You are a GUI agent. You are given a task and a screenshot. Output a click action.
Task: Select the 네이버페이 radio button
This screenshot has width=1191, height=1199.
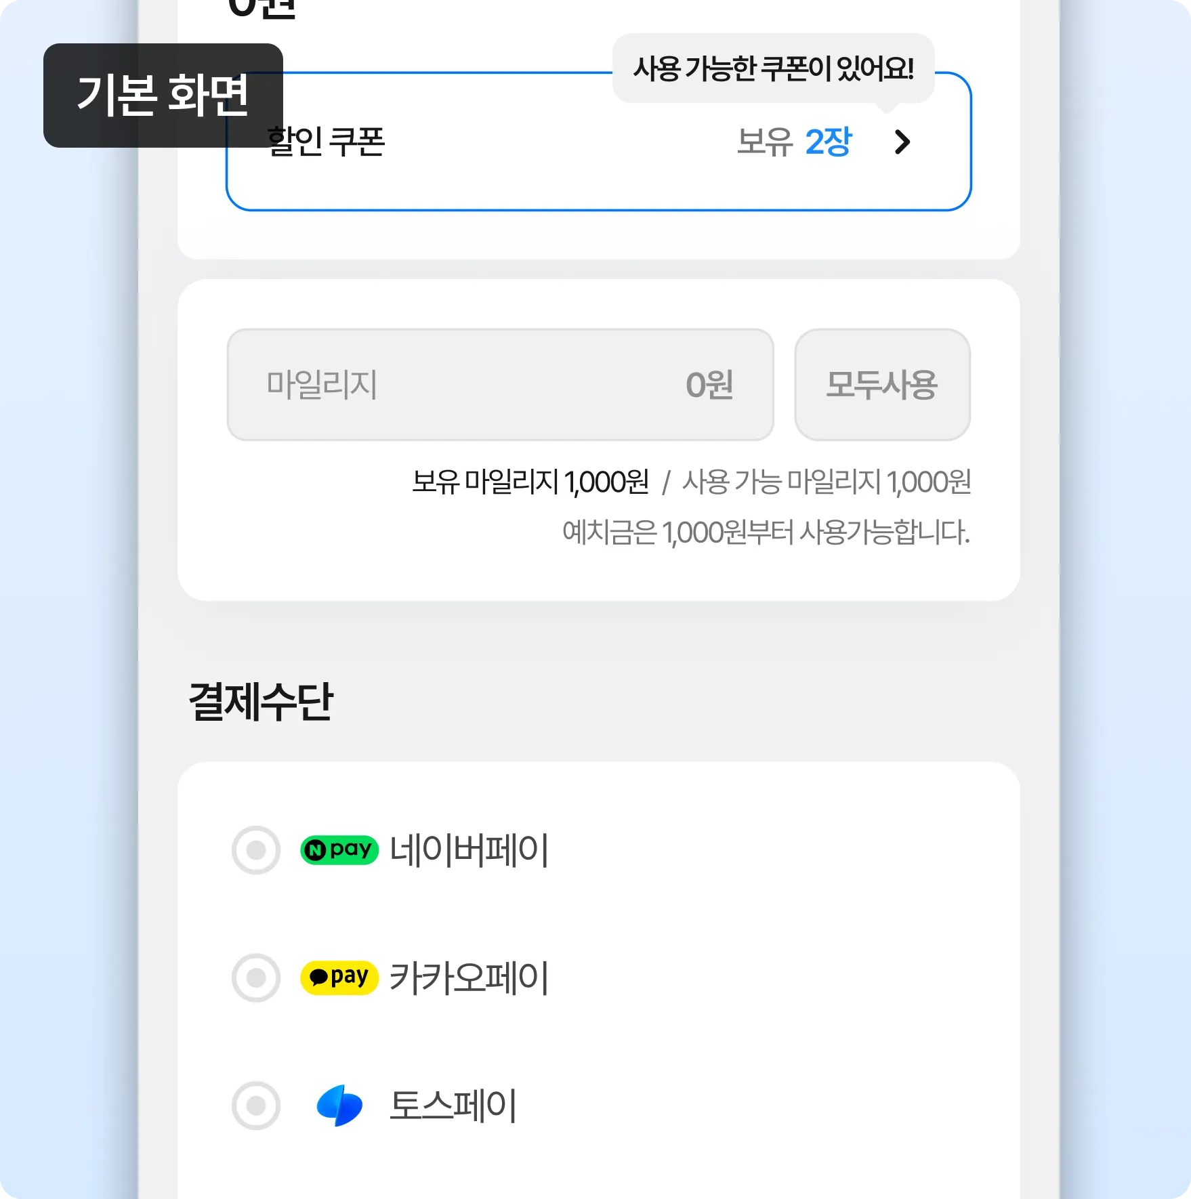[256, 850]
